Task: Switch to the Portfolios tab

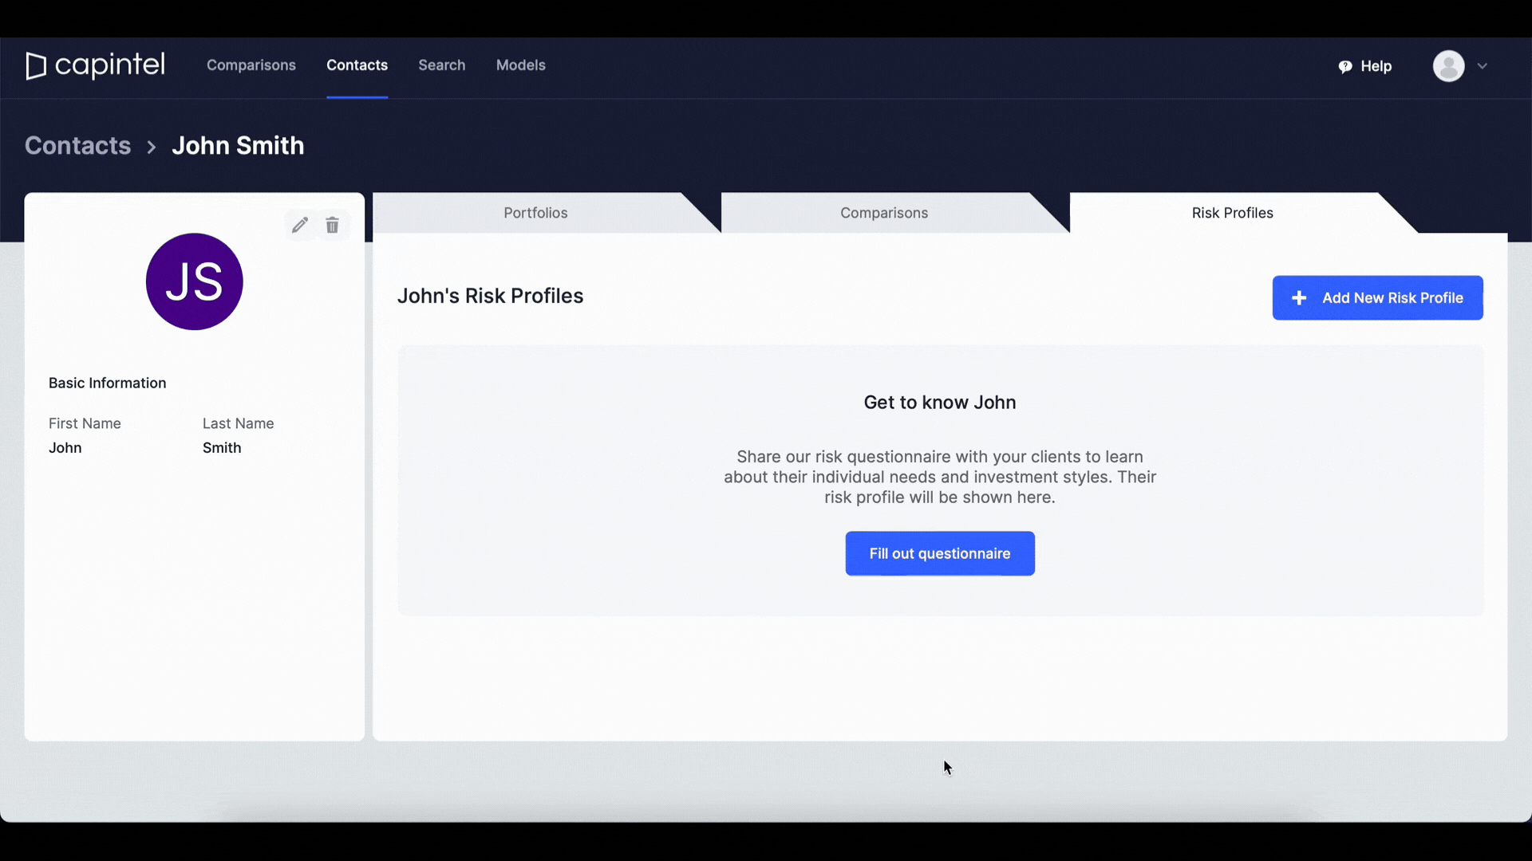Action: coord(535,213)
